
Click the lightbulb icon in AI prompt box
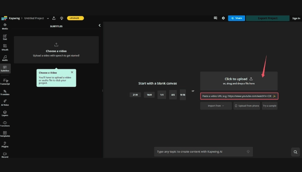click(x=248, y=151)
